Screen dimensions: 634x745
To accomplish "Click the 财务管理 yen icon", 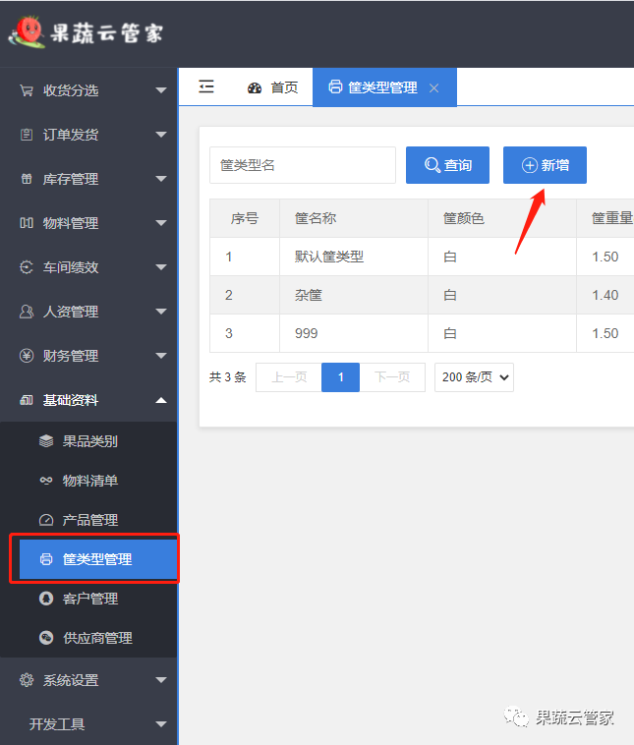I will coord(27,356).
